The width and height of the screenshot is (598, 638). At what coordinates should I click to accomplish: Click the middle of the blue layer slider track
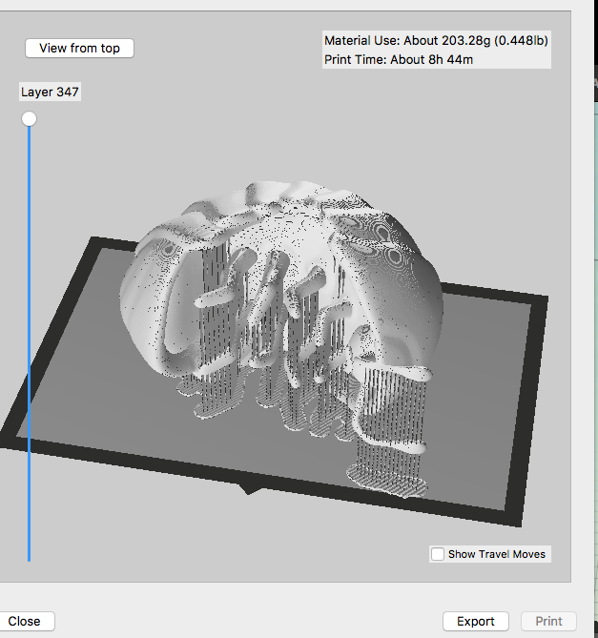(x=30, y=339)
